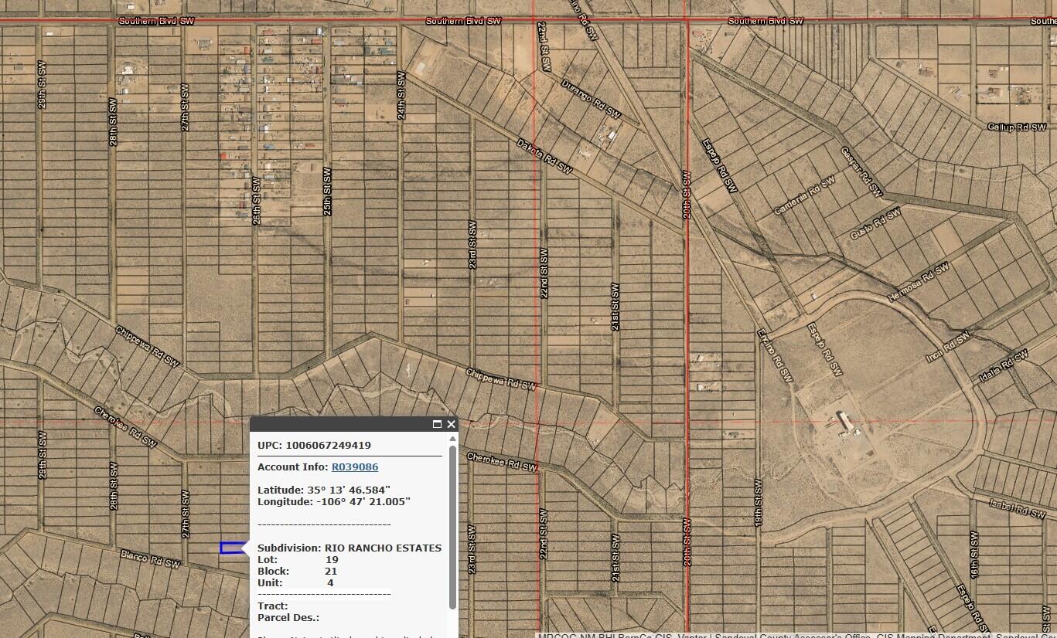Click the 26th St SW map label

point(256,200)
